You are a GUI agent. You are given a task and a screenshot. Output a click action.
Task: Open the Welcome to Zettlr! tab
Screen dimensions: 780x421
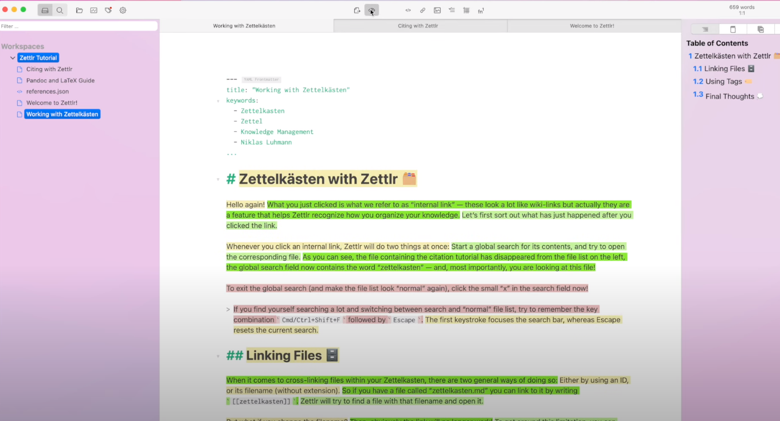(x=593, y=26)
